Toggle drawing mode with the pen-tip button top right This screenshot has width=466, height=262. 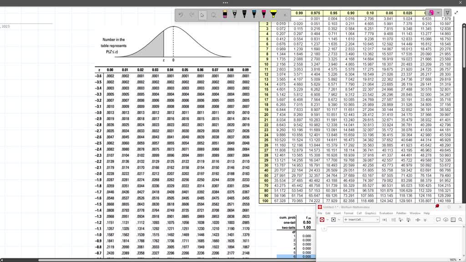(x=447, y=12)
